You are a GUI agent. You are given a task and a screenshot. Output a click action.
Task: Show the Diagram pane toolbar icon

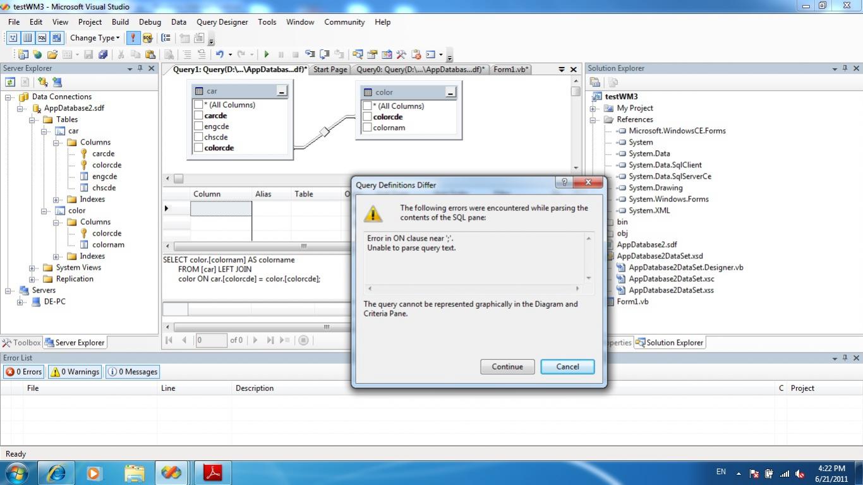pyautogui.click(x=13, y=38)
